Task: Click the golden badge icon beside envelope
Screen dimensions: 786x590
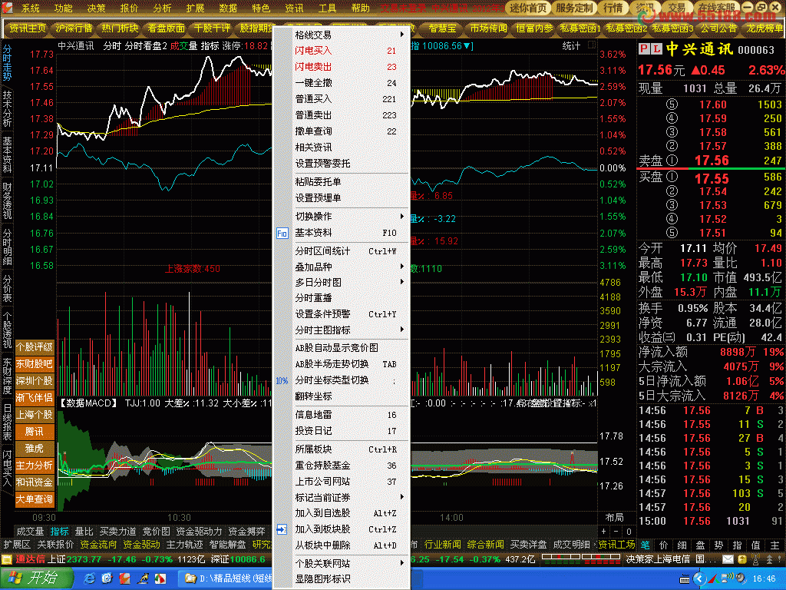Action: [742, 559]
